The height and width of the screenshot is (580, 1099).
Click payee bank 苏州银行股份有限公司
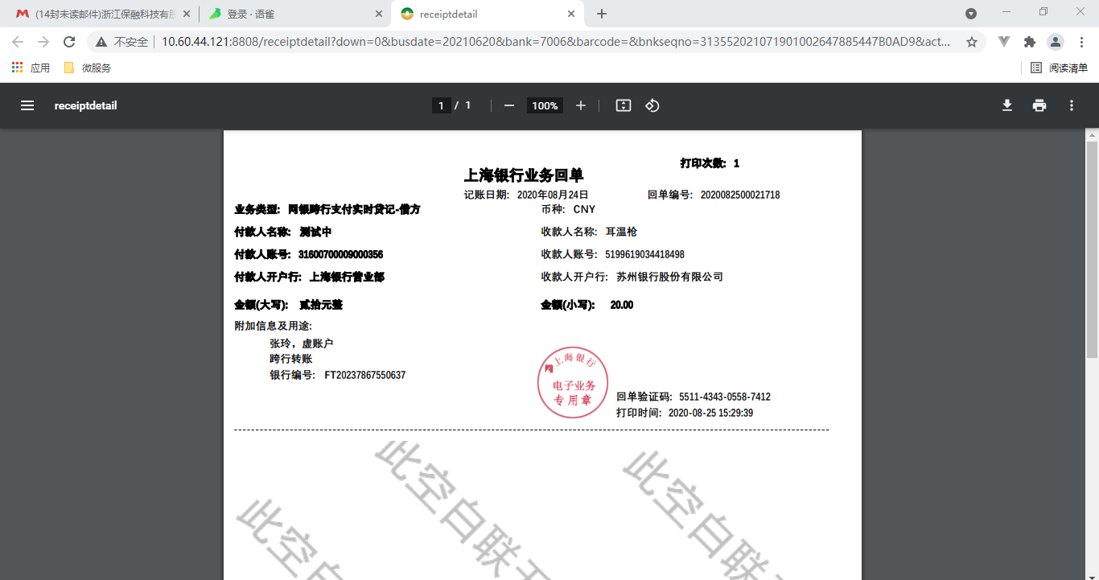pos(669,277)
